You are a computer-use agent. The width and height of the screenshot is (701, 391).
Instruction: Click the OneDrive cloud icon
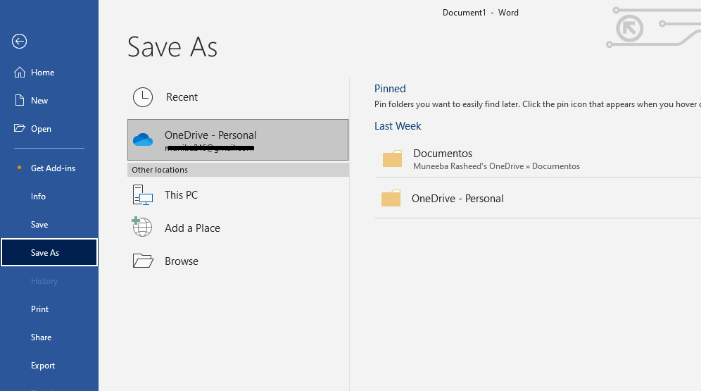143,139
